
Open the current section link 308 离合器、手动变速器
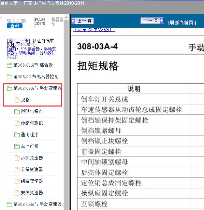coord(31,51)
